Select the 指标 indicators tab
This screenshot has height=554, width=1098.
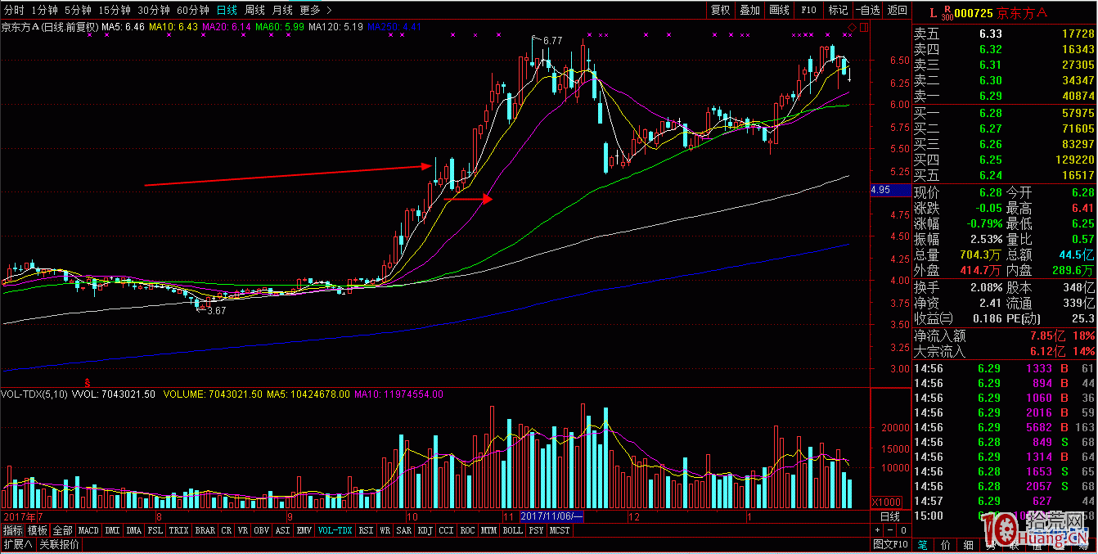click(13, 530)
